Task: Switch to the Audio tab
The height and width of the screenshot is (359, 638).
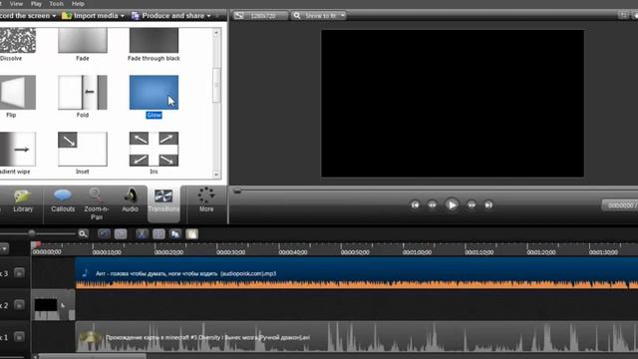Action: (x=131, y=201)
